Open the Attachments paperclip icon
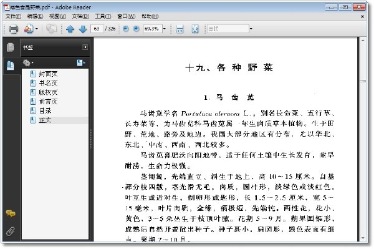The height and width of the screenshot is (249, 374). (x=11, y=231)
